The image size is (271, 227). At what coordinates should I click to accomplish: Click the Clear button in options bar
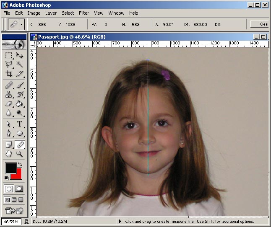coord(260,24)
